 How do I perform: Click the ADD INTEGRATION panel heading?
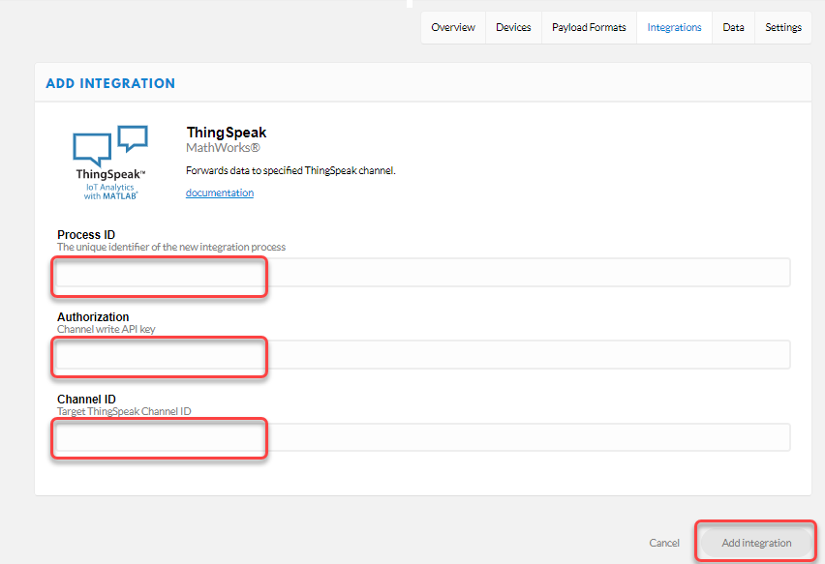(x=110, y=83)
